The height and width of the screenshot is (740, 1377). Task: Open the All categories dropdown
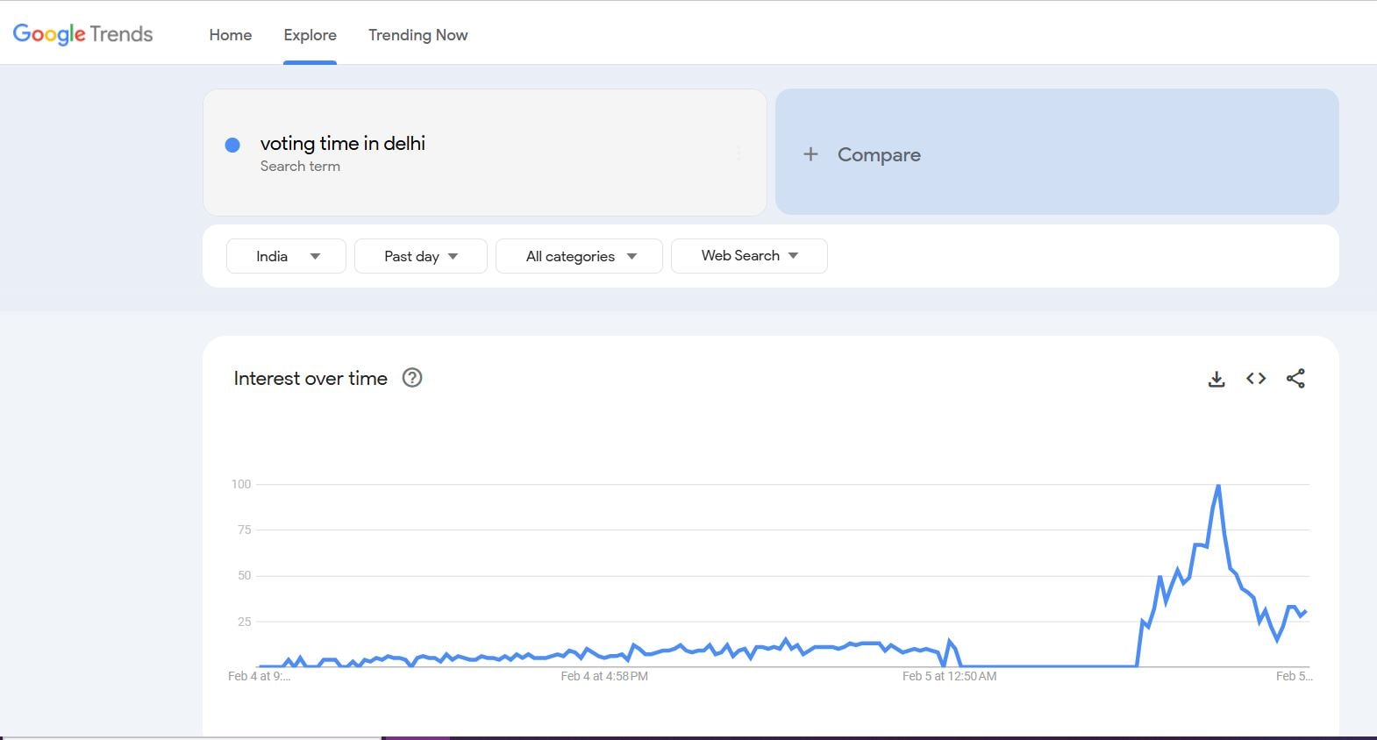pos(579,256)
